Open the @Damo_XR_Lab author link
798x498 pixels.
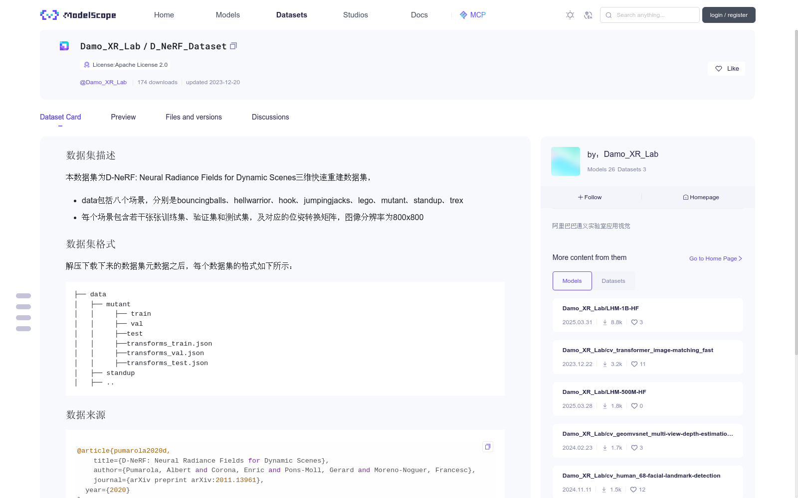(103, 82)
